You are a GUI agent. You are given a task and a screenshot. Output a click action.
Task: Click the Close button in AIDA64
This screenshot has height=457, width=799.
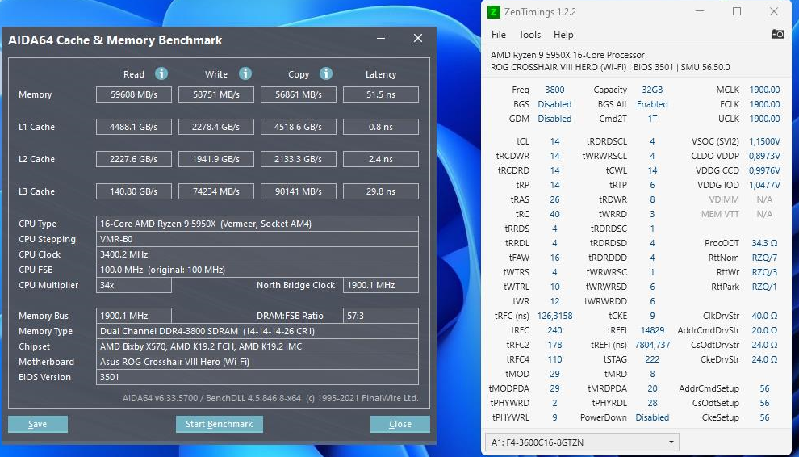click(x=399, y=424)
